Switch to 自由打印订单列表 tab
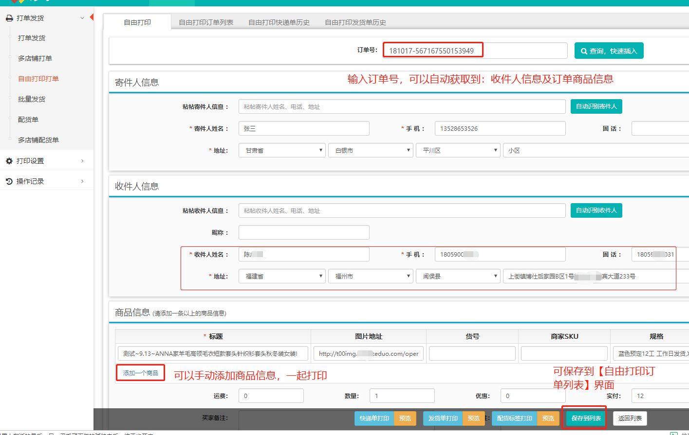The image size is (689, 435). tap(206, 22)
